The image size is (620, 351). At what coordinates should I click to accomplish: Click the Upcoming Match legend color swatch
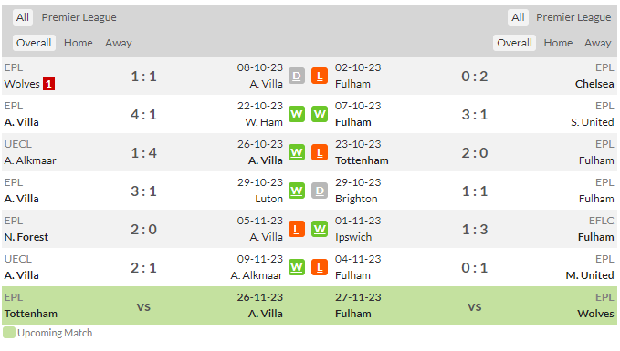pyautogui.click(x=9, y=333)
